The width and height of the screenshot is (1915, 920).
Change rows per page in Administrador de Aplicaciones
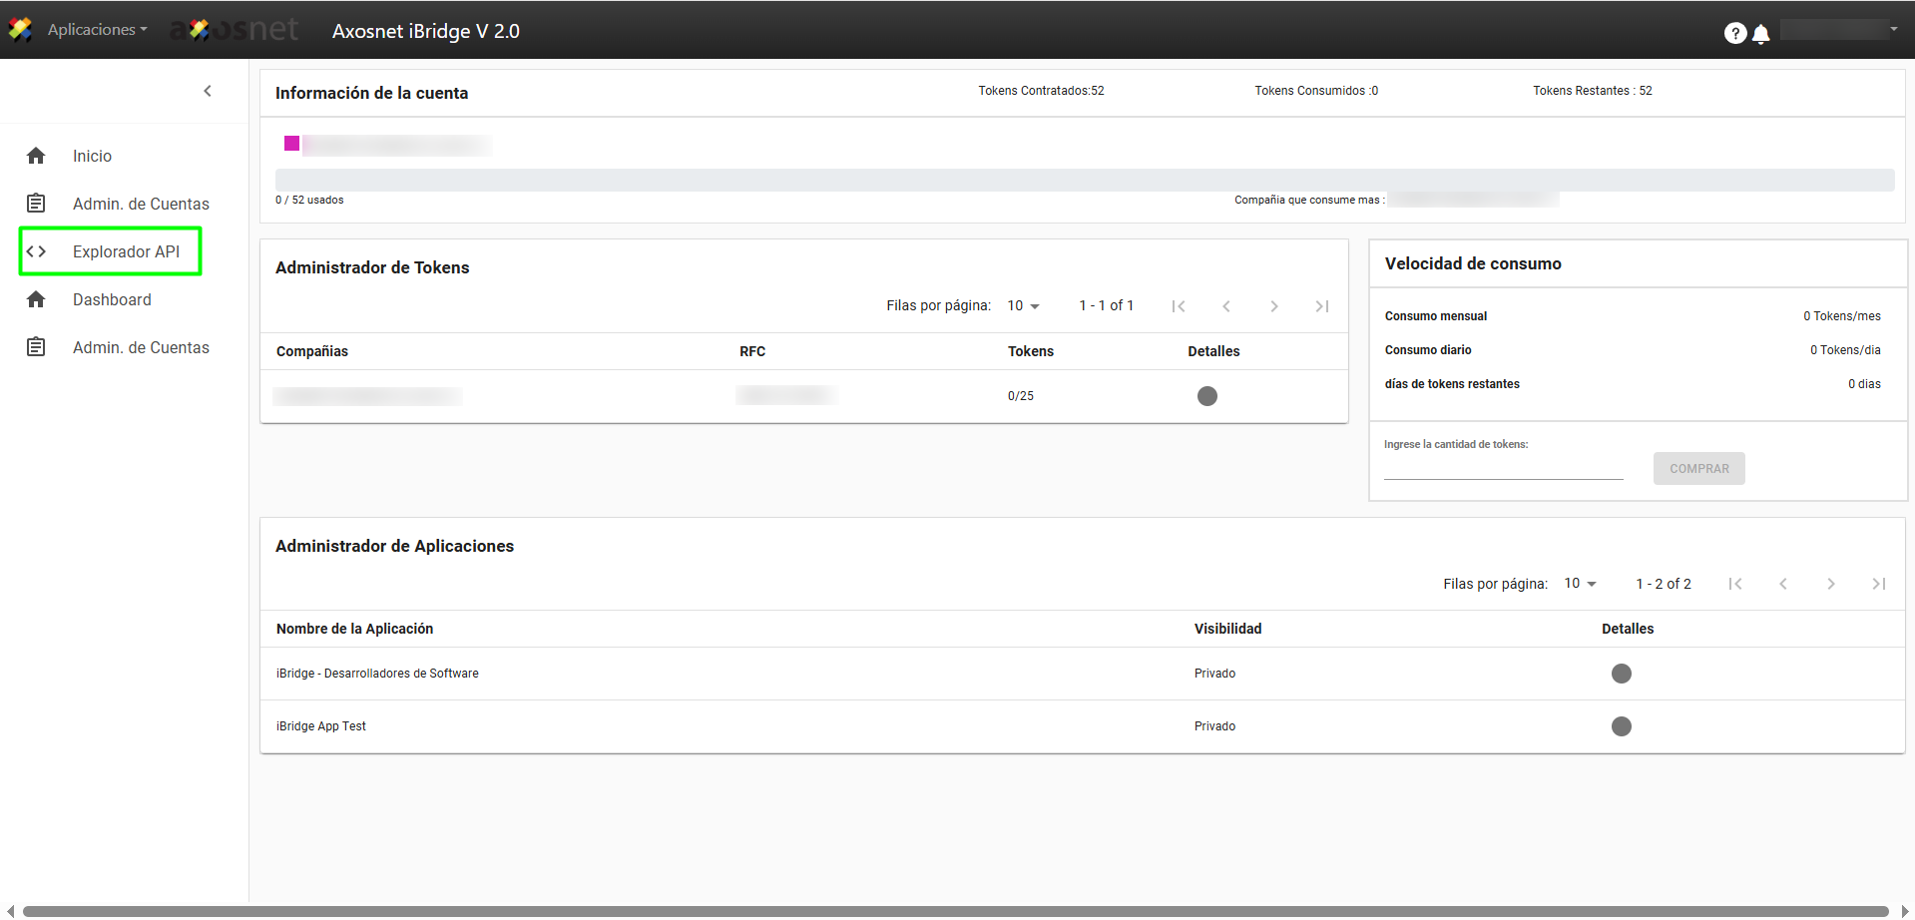point(1580,584)
